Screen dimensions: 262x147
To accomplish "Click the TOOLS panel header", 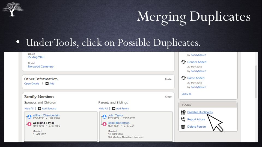I will tap(208, 105).
